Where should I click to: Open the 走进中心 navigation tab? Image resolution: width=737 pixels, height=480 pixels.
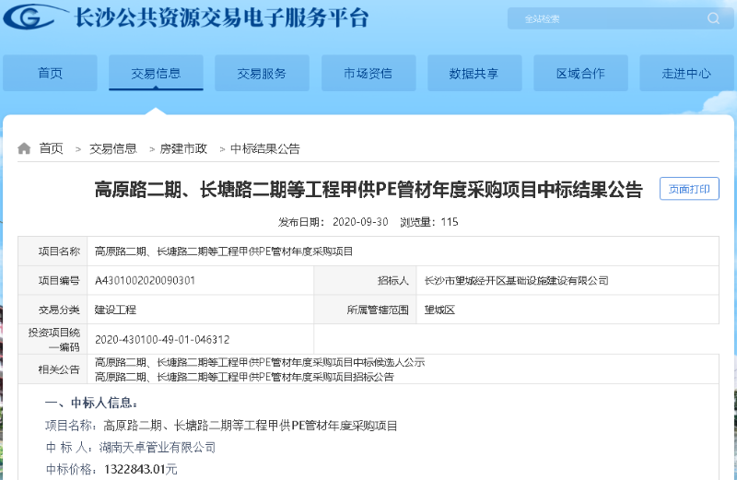point(686,74)
